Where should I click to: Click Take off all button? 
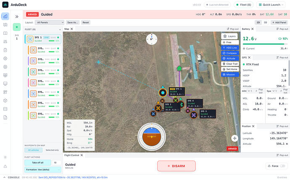pos(38,163)
